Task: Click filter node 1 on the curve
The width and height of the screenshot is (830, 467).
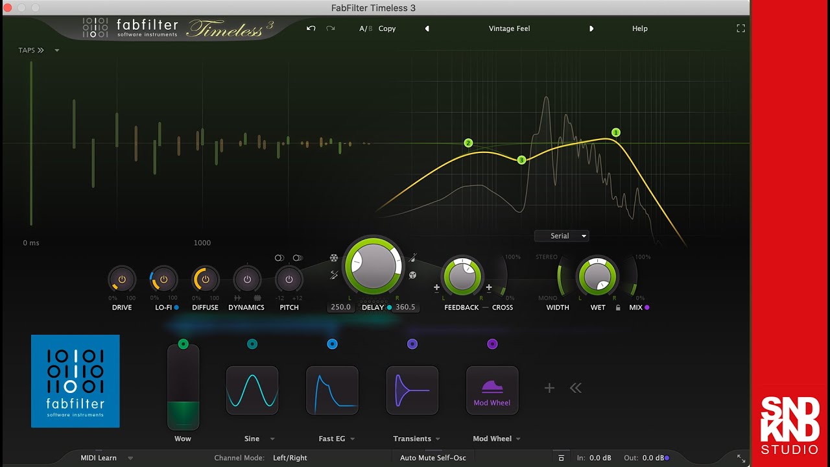Action: click(616, 132)
